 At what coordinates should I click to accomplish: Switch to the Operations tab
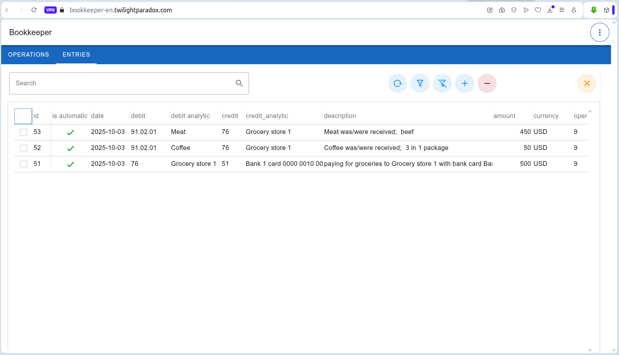click(29, 55)
